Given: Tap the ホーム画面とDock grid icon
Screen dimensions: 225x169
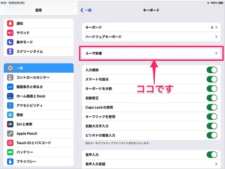Looking at the screenshot, I should click(x=10, y=96).
